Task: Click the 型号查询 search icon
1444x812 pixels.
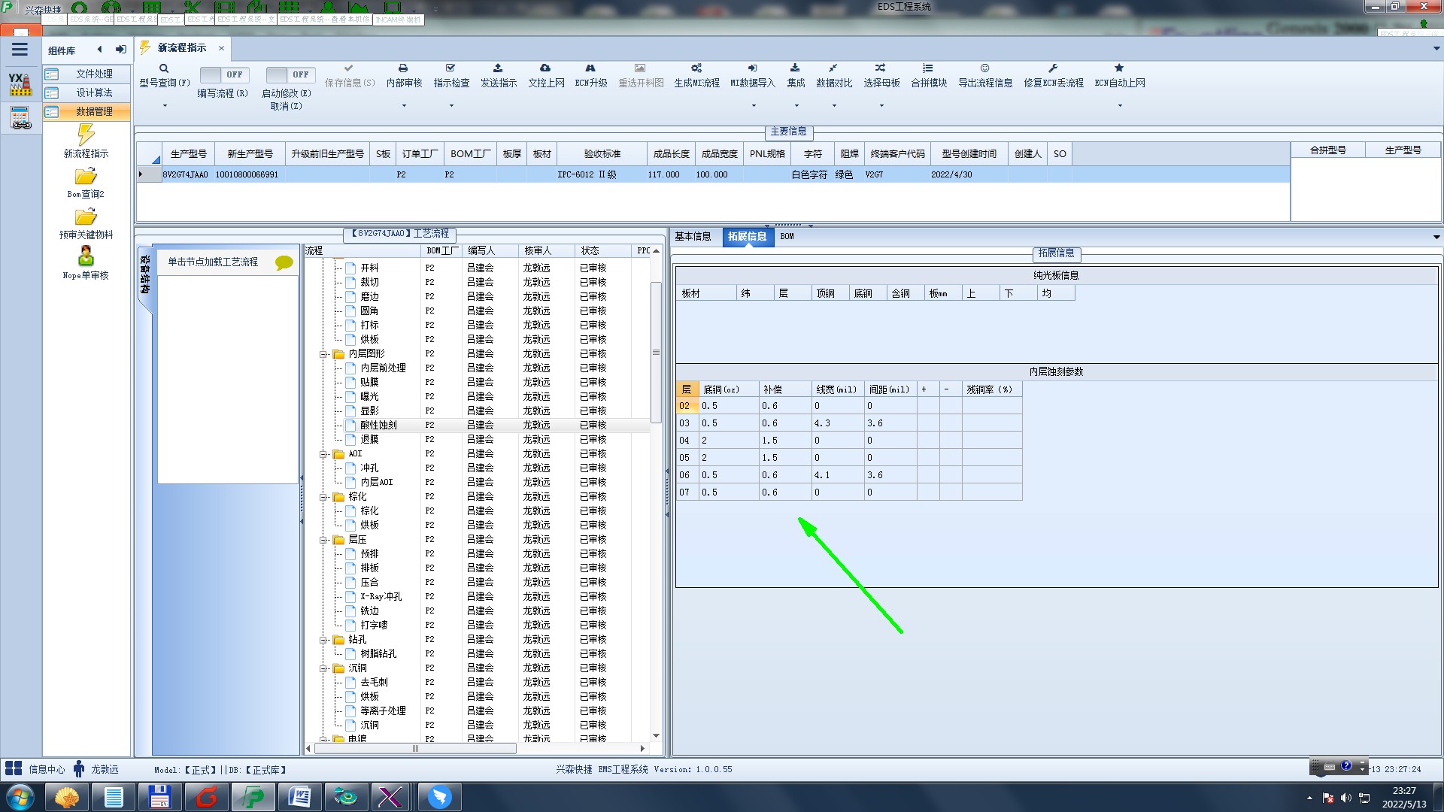Action: tap(163, 68)
